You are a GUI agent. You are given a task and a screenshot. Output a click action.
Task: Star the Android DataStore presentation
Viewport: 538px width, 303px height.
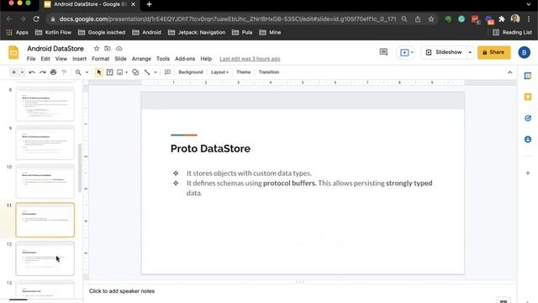pyautogui.click(x=97, y=49)
